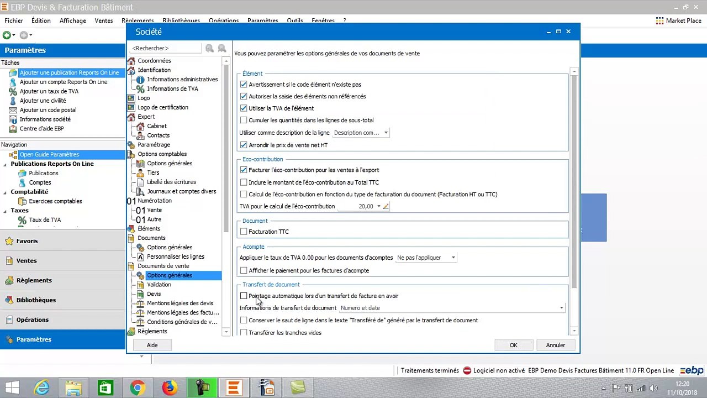Select Validation in the settings tree
This screenshot has width=707, height=398.
click(159, 285)
